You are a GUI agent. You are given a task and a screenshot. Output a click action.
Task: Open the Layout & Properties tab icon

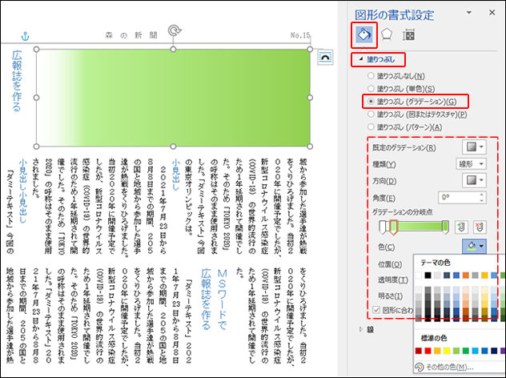tap(409, 34)
